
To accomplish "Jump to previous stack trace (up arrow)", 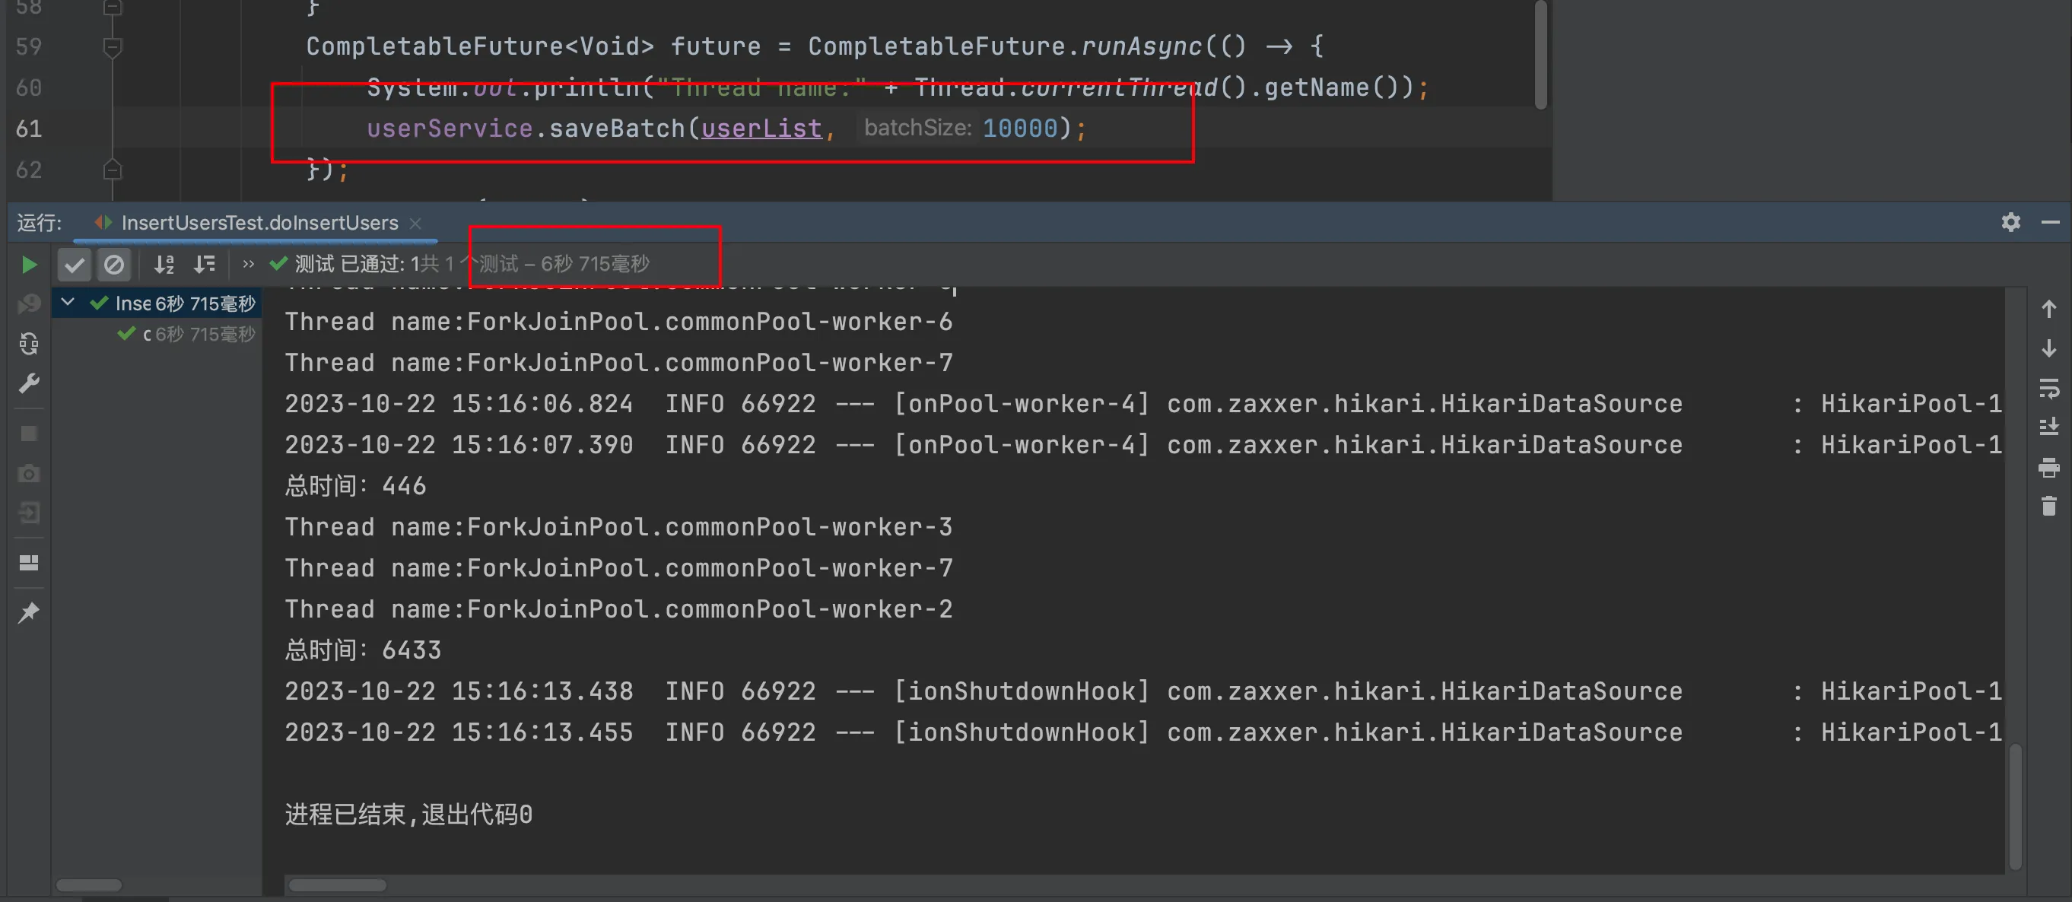I will [x=2048, y=310].
